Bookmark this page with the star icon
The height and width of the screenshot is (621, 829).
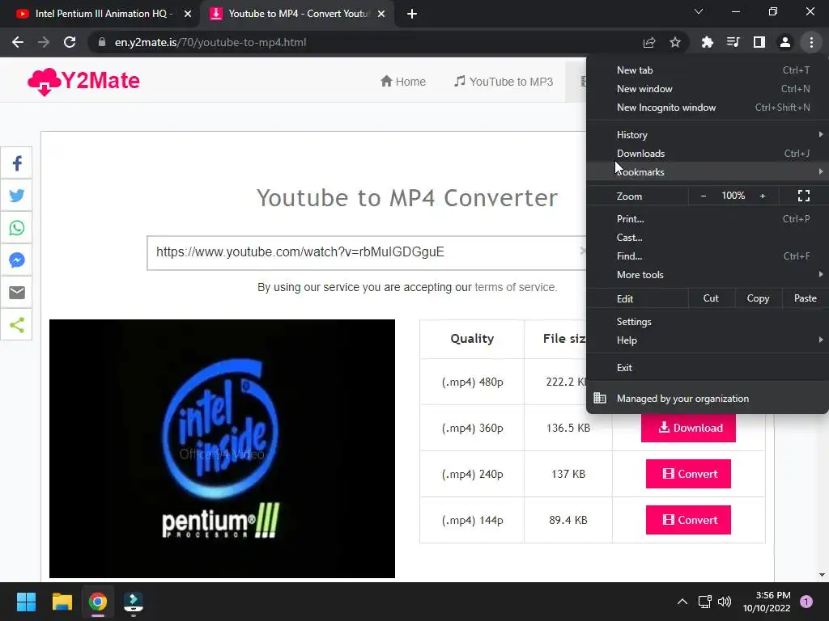(675, 42)
